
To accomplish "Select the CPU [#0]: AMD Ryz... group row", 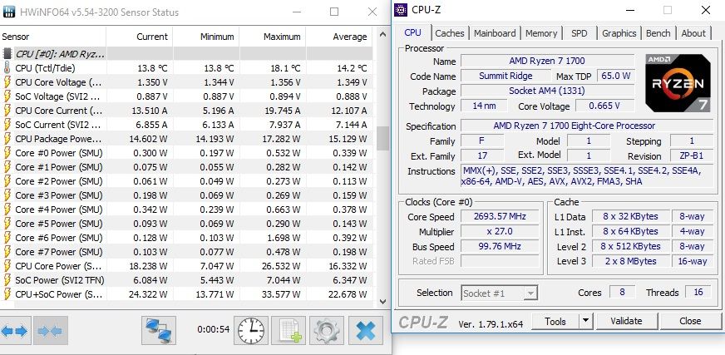I will (x=186, y=53).
